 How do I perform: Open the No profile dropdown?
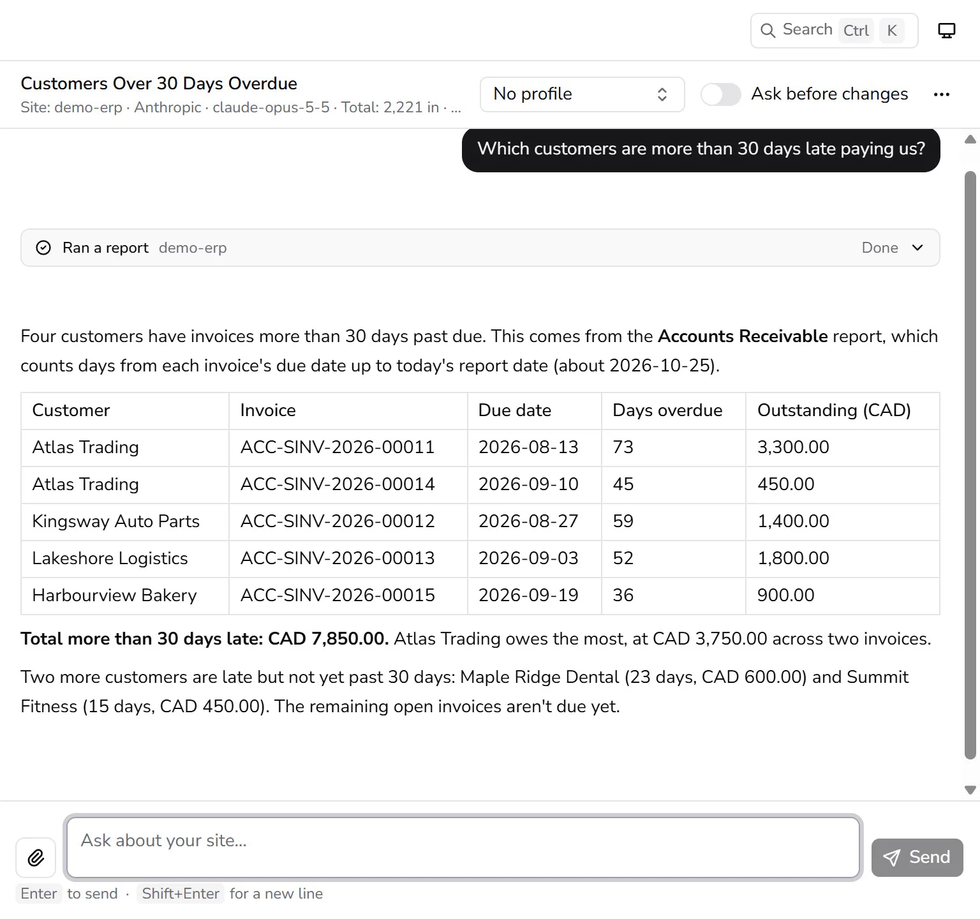point(583,94)
